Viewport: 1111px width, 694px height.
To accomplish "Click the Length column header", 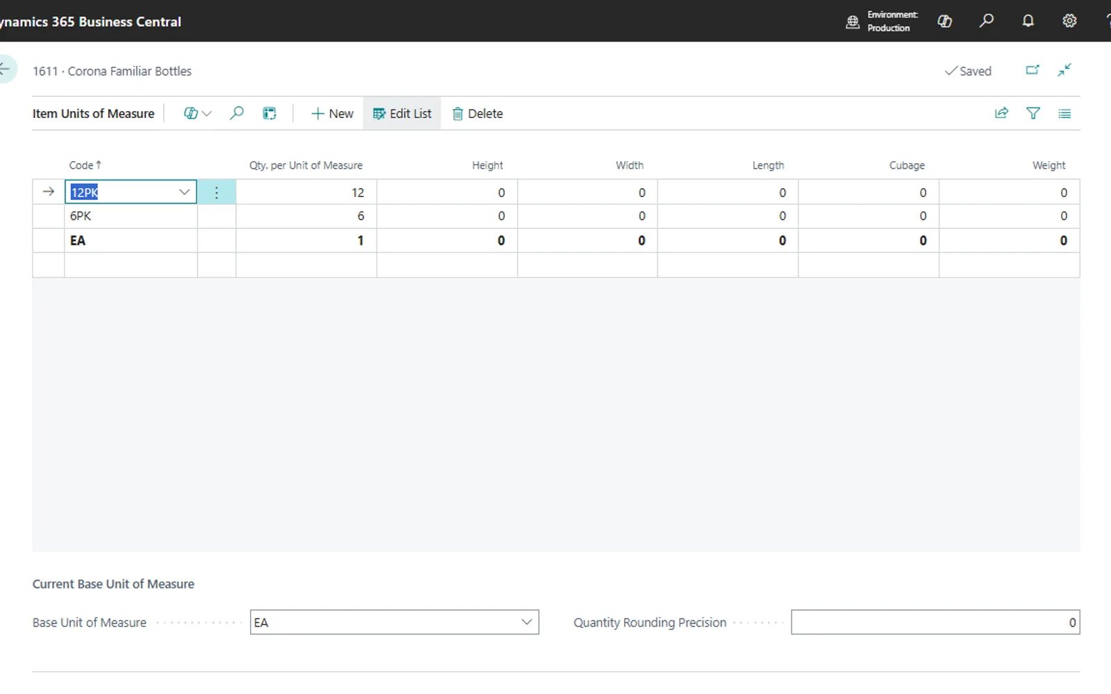I will coord(768,165).
